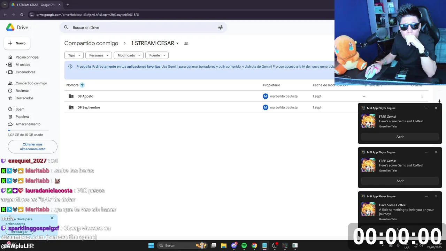
Task: Open options of first FREE Gems notification
Action: (427, 108)
